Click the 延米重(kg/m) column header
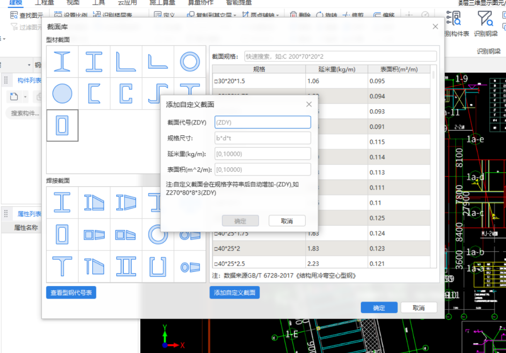Image resolution: width=506 pixels, height=353 pixels. point(337,69)
